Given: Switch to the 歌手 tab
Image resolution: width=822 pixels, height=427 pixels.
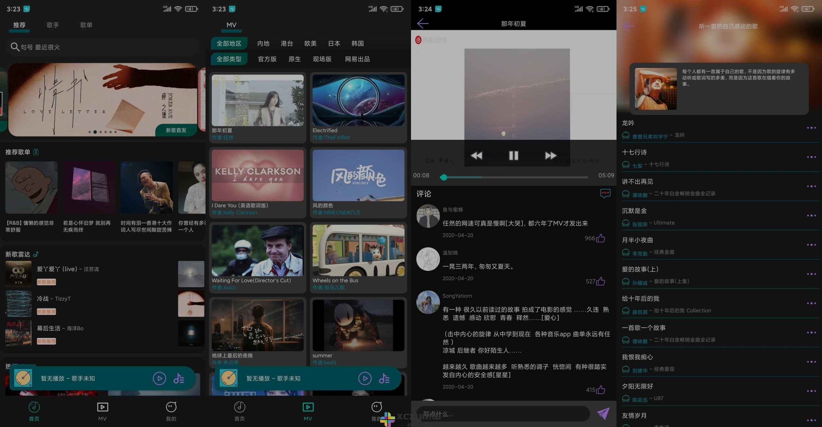Looking at the screenshot, I should coord(53,25).
